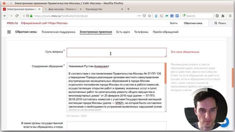Viewport: 235px width, 132px height.
Task: Click Обратная связь in the header
Action: (x=193, y=23)
